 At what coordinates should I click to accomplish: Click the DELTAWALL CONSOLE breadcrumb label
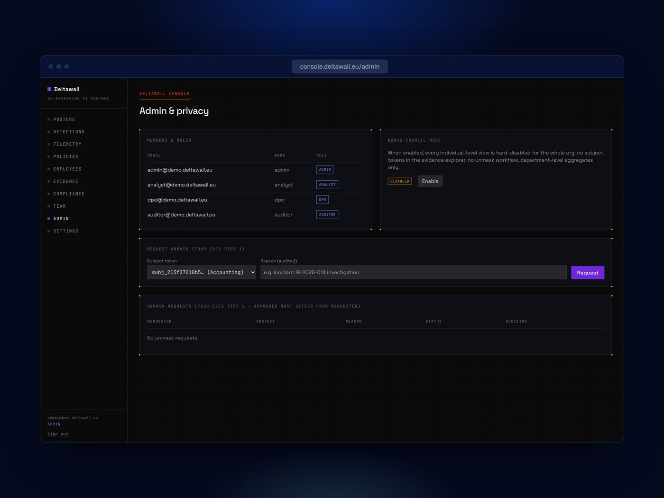[x=165, y=94]
